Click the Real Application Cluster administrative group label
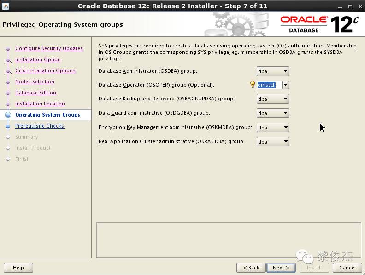365x275 pixels. coord(171,141)
